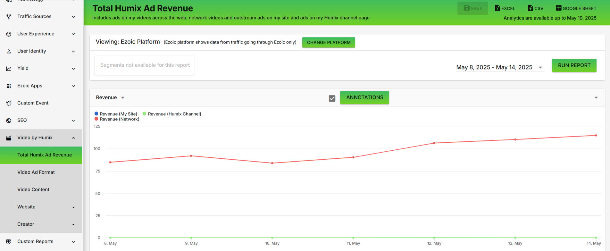Click the 14 May network revenue data point
This screenshot has width=610, height=251.
(x=596, y=135)
